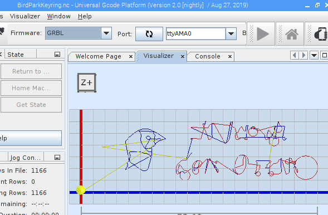Click the ttyAMA0 port text field
Image resolution: width=328 pixels, height=215 pixels.
[x=196, y=33]
